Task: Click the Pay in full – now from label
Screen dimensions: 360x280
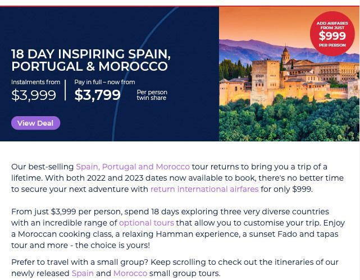Action: point(104,82)
